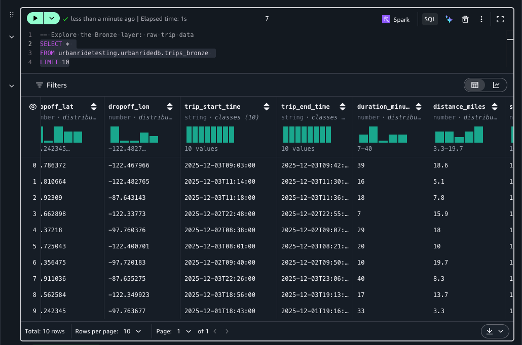Open trip_end_time classes histogram

[x=307, y=135]
